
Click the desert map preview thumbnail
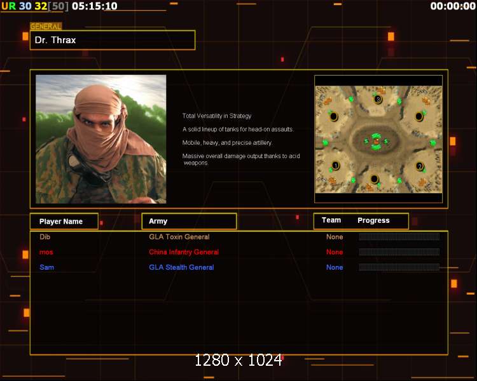point(378,140)
